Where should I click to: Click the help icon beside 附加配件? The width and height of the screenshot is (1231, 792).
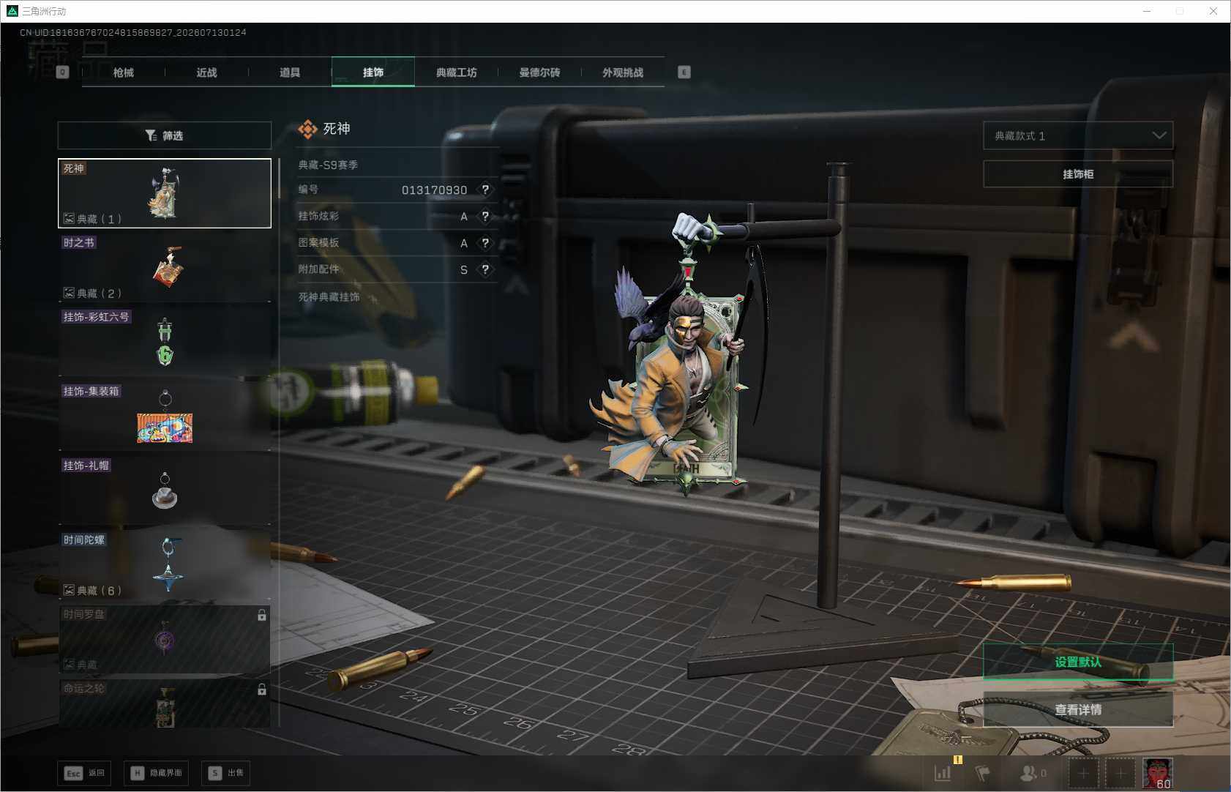click(485, 269)
